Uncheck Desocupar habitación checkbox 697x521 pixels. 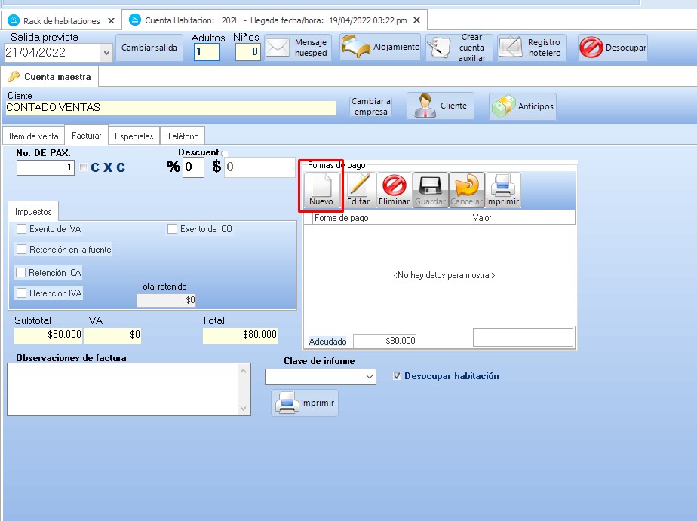tap(398, 376)
